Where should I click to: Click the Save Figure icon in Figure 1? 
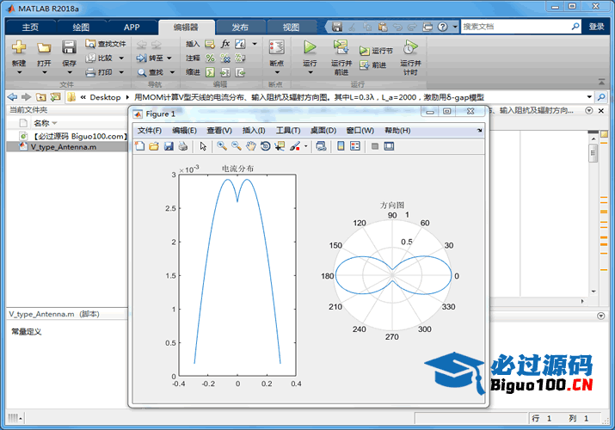coord(169,146)
